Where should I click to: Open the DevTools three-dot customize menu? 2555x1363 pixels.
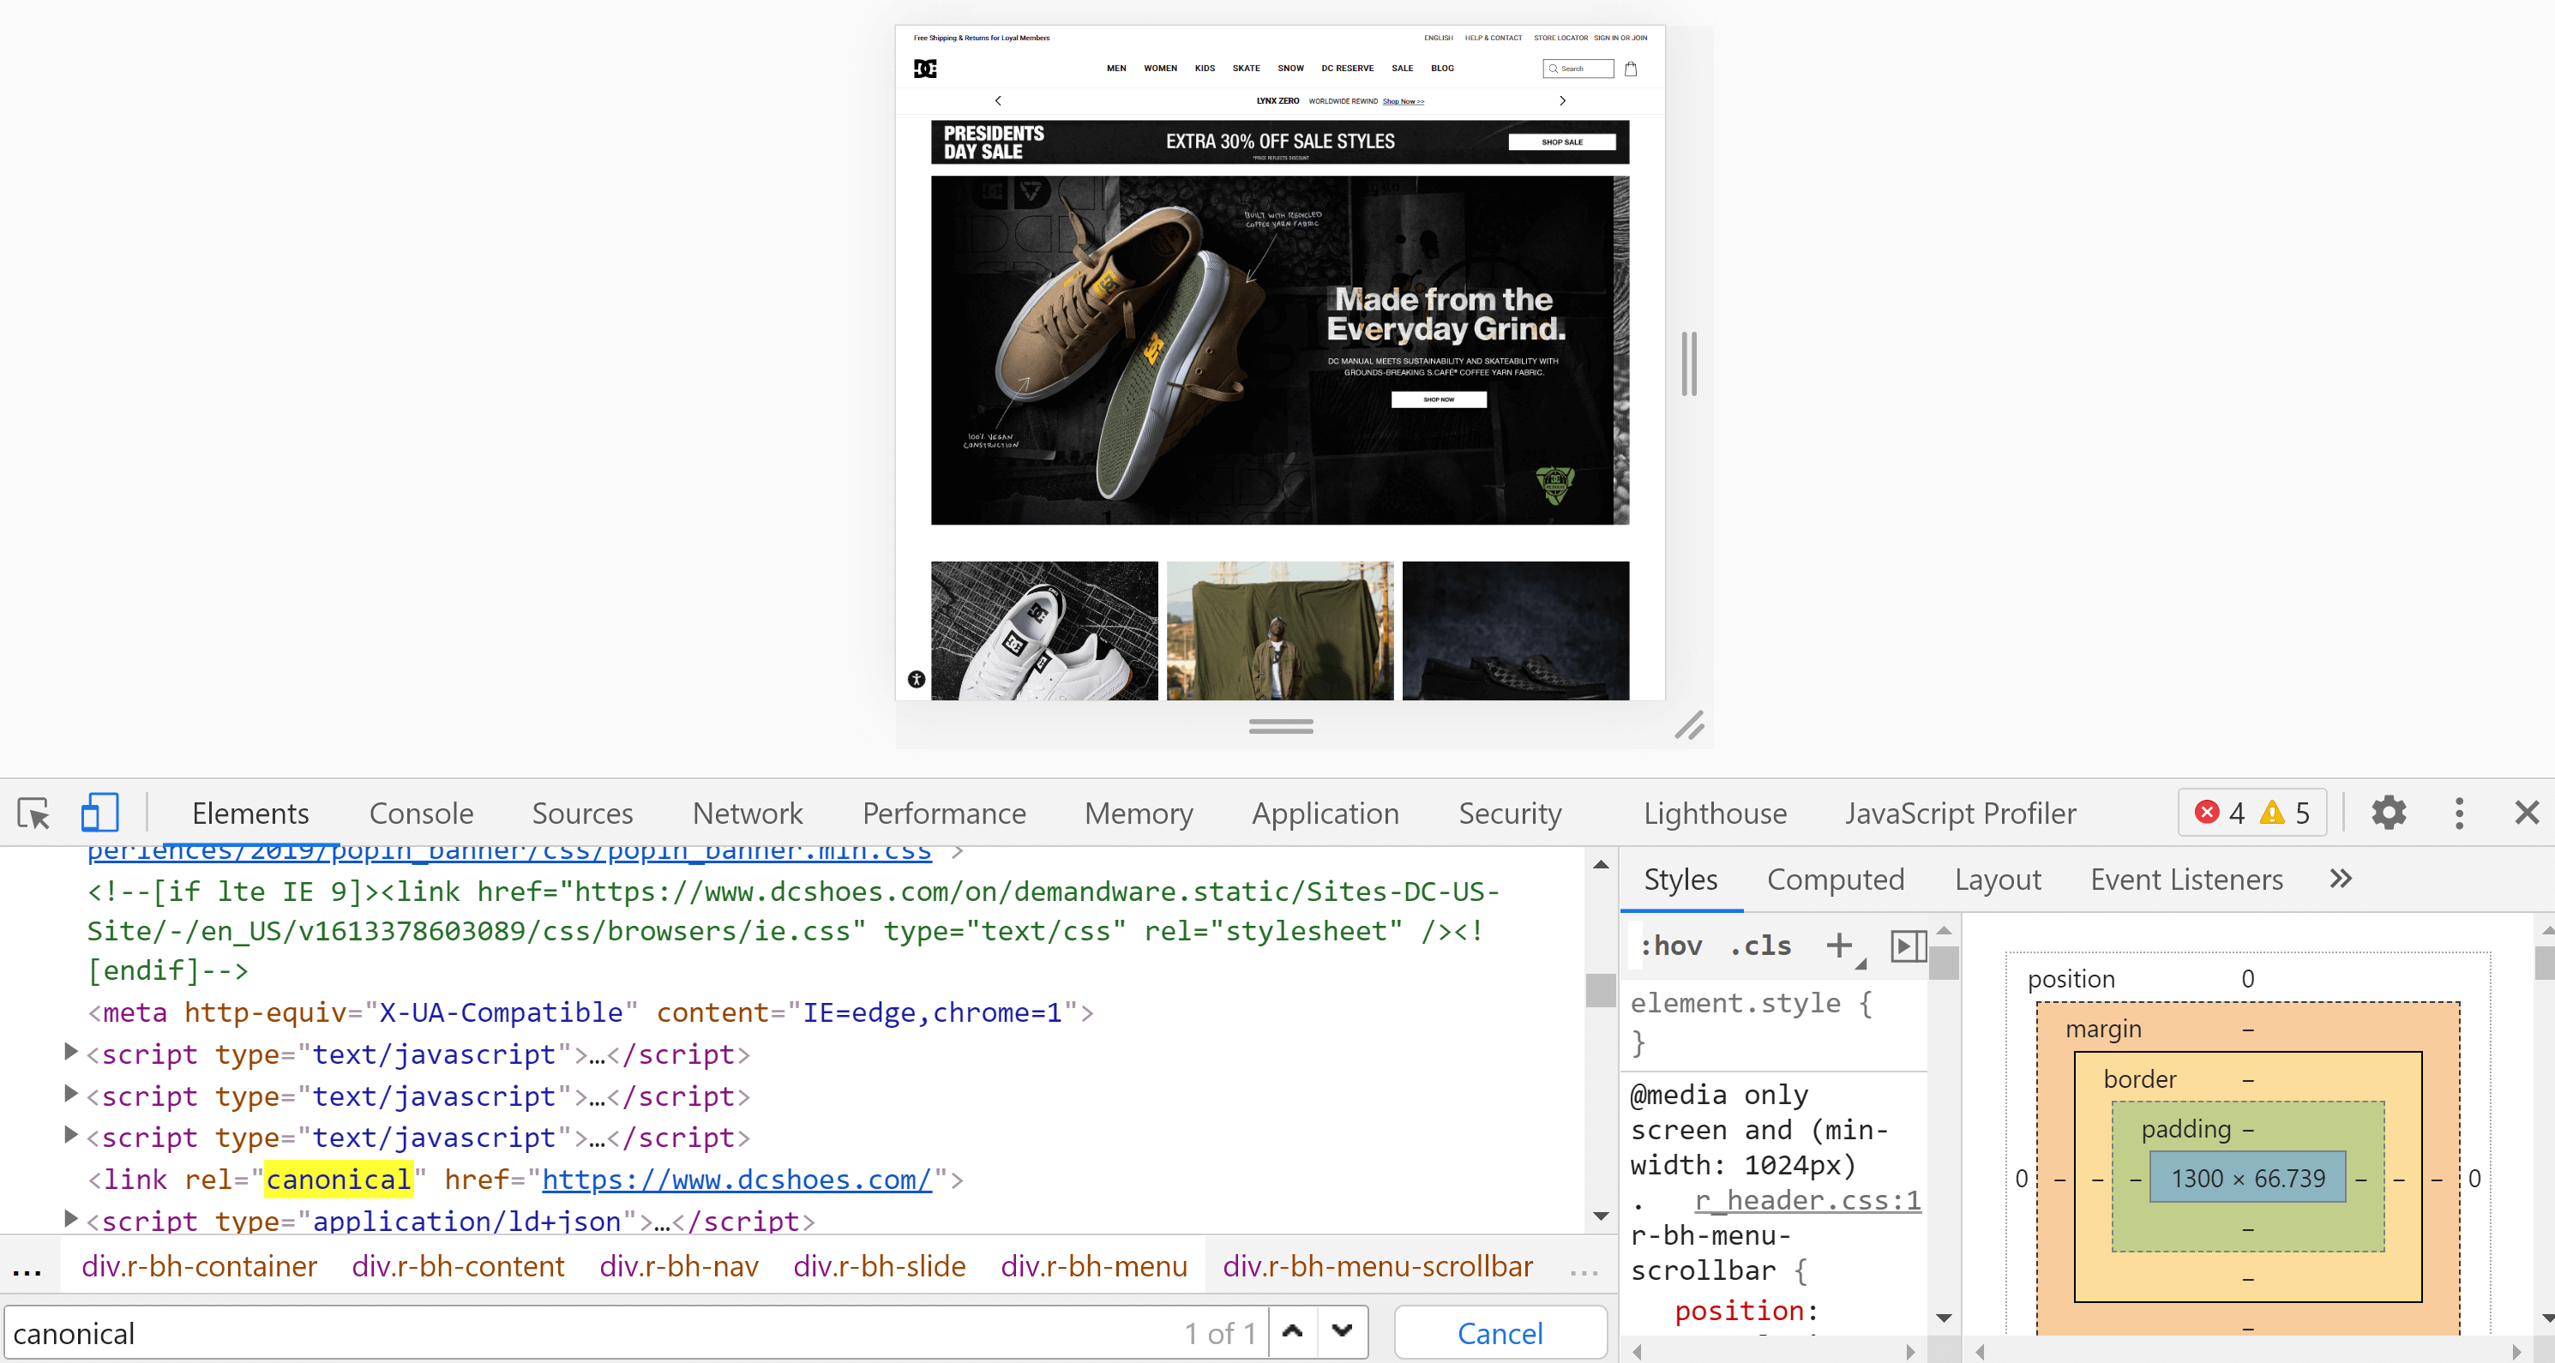coord(2459,814)
